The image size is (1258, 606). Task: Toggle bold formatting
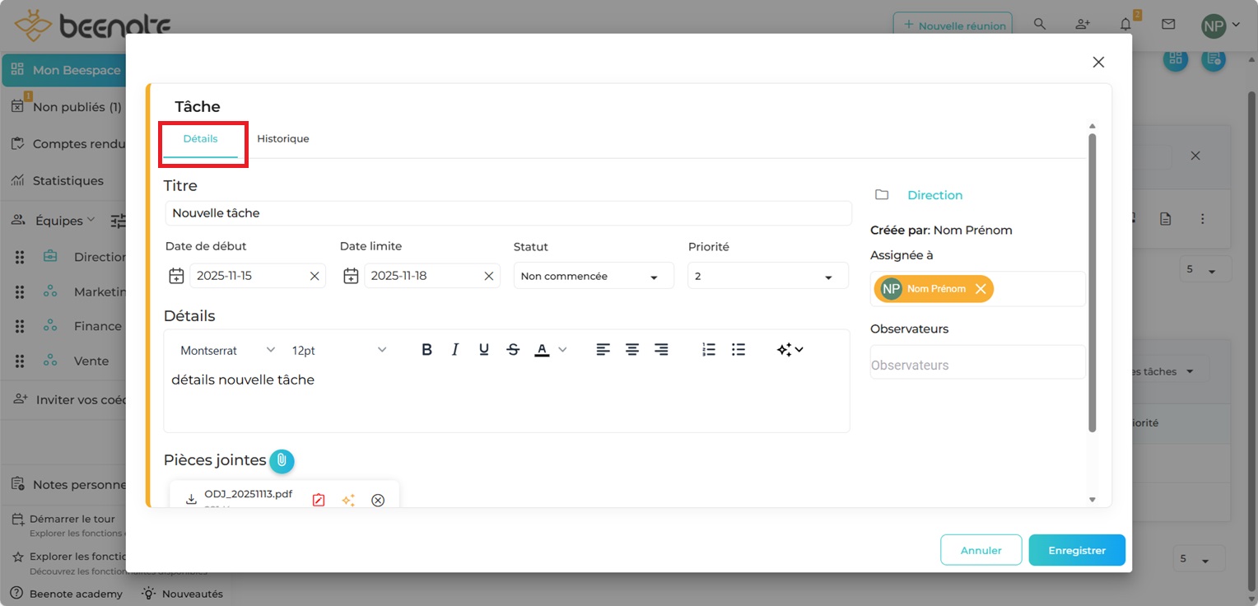pyautogui.click(x=426, y=350)
